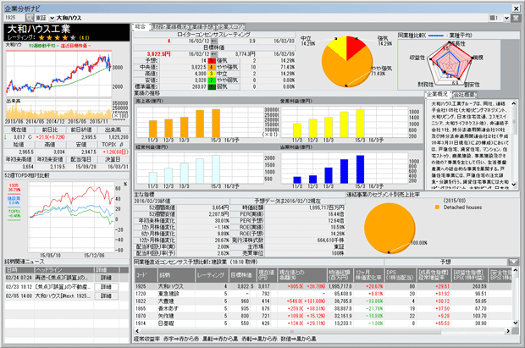Click the company overview scroll-up arrow

514,104
